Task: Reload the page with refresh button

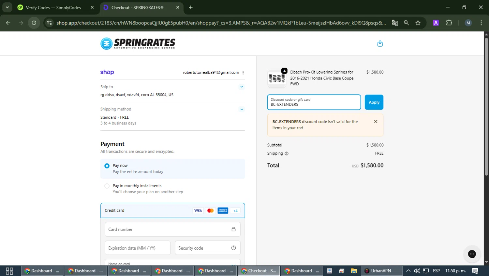Action: tap(34, 23)
